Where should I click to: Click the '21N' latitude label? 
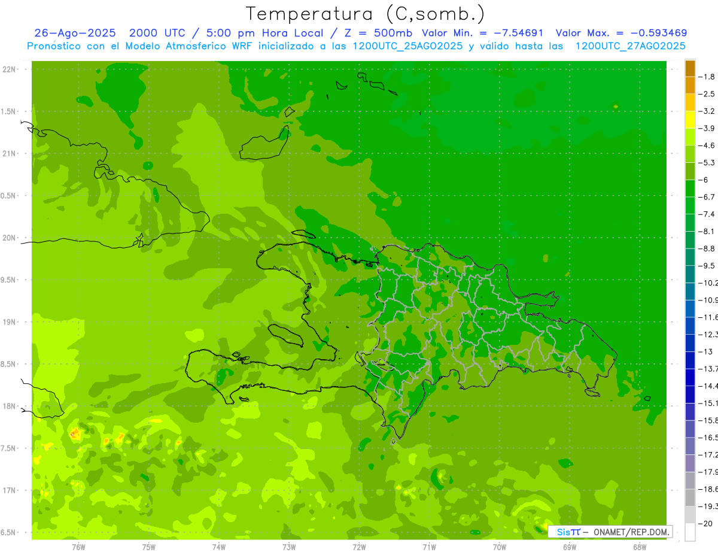10,154
